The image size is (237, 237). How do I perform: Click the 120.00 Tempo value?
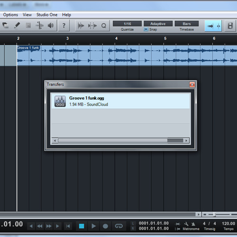click(x=228, y=224)
